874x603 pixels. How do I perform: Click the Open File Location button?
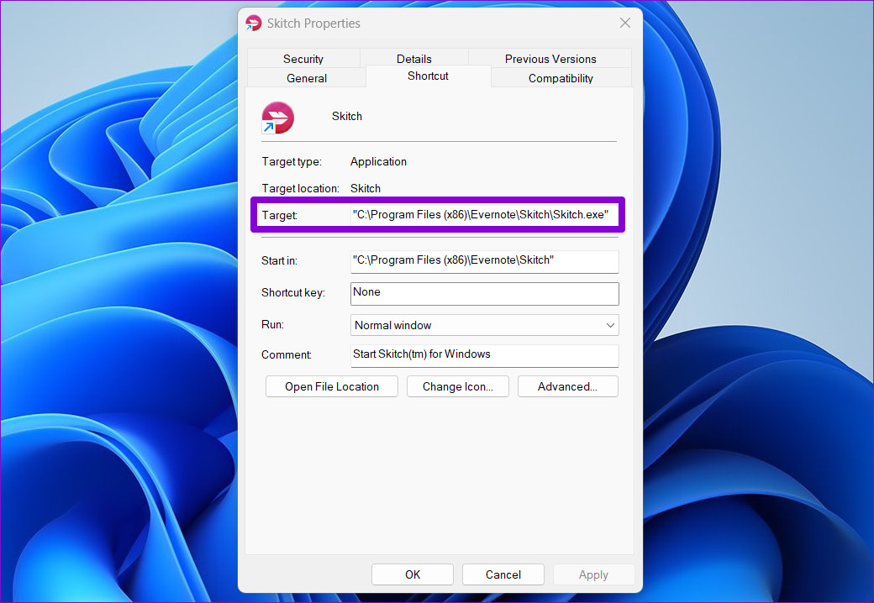point(332,386)
